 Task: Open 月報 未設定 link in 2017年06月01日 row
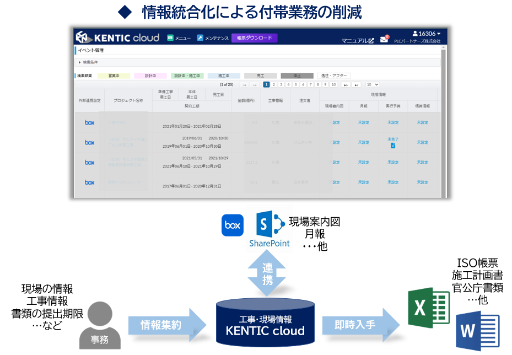[363, 182]
